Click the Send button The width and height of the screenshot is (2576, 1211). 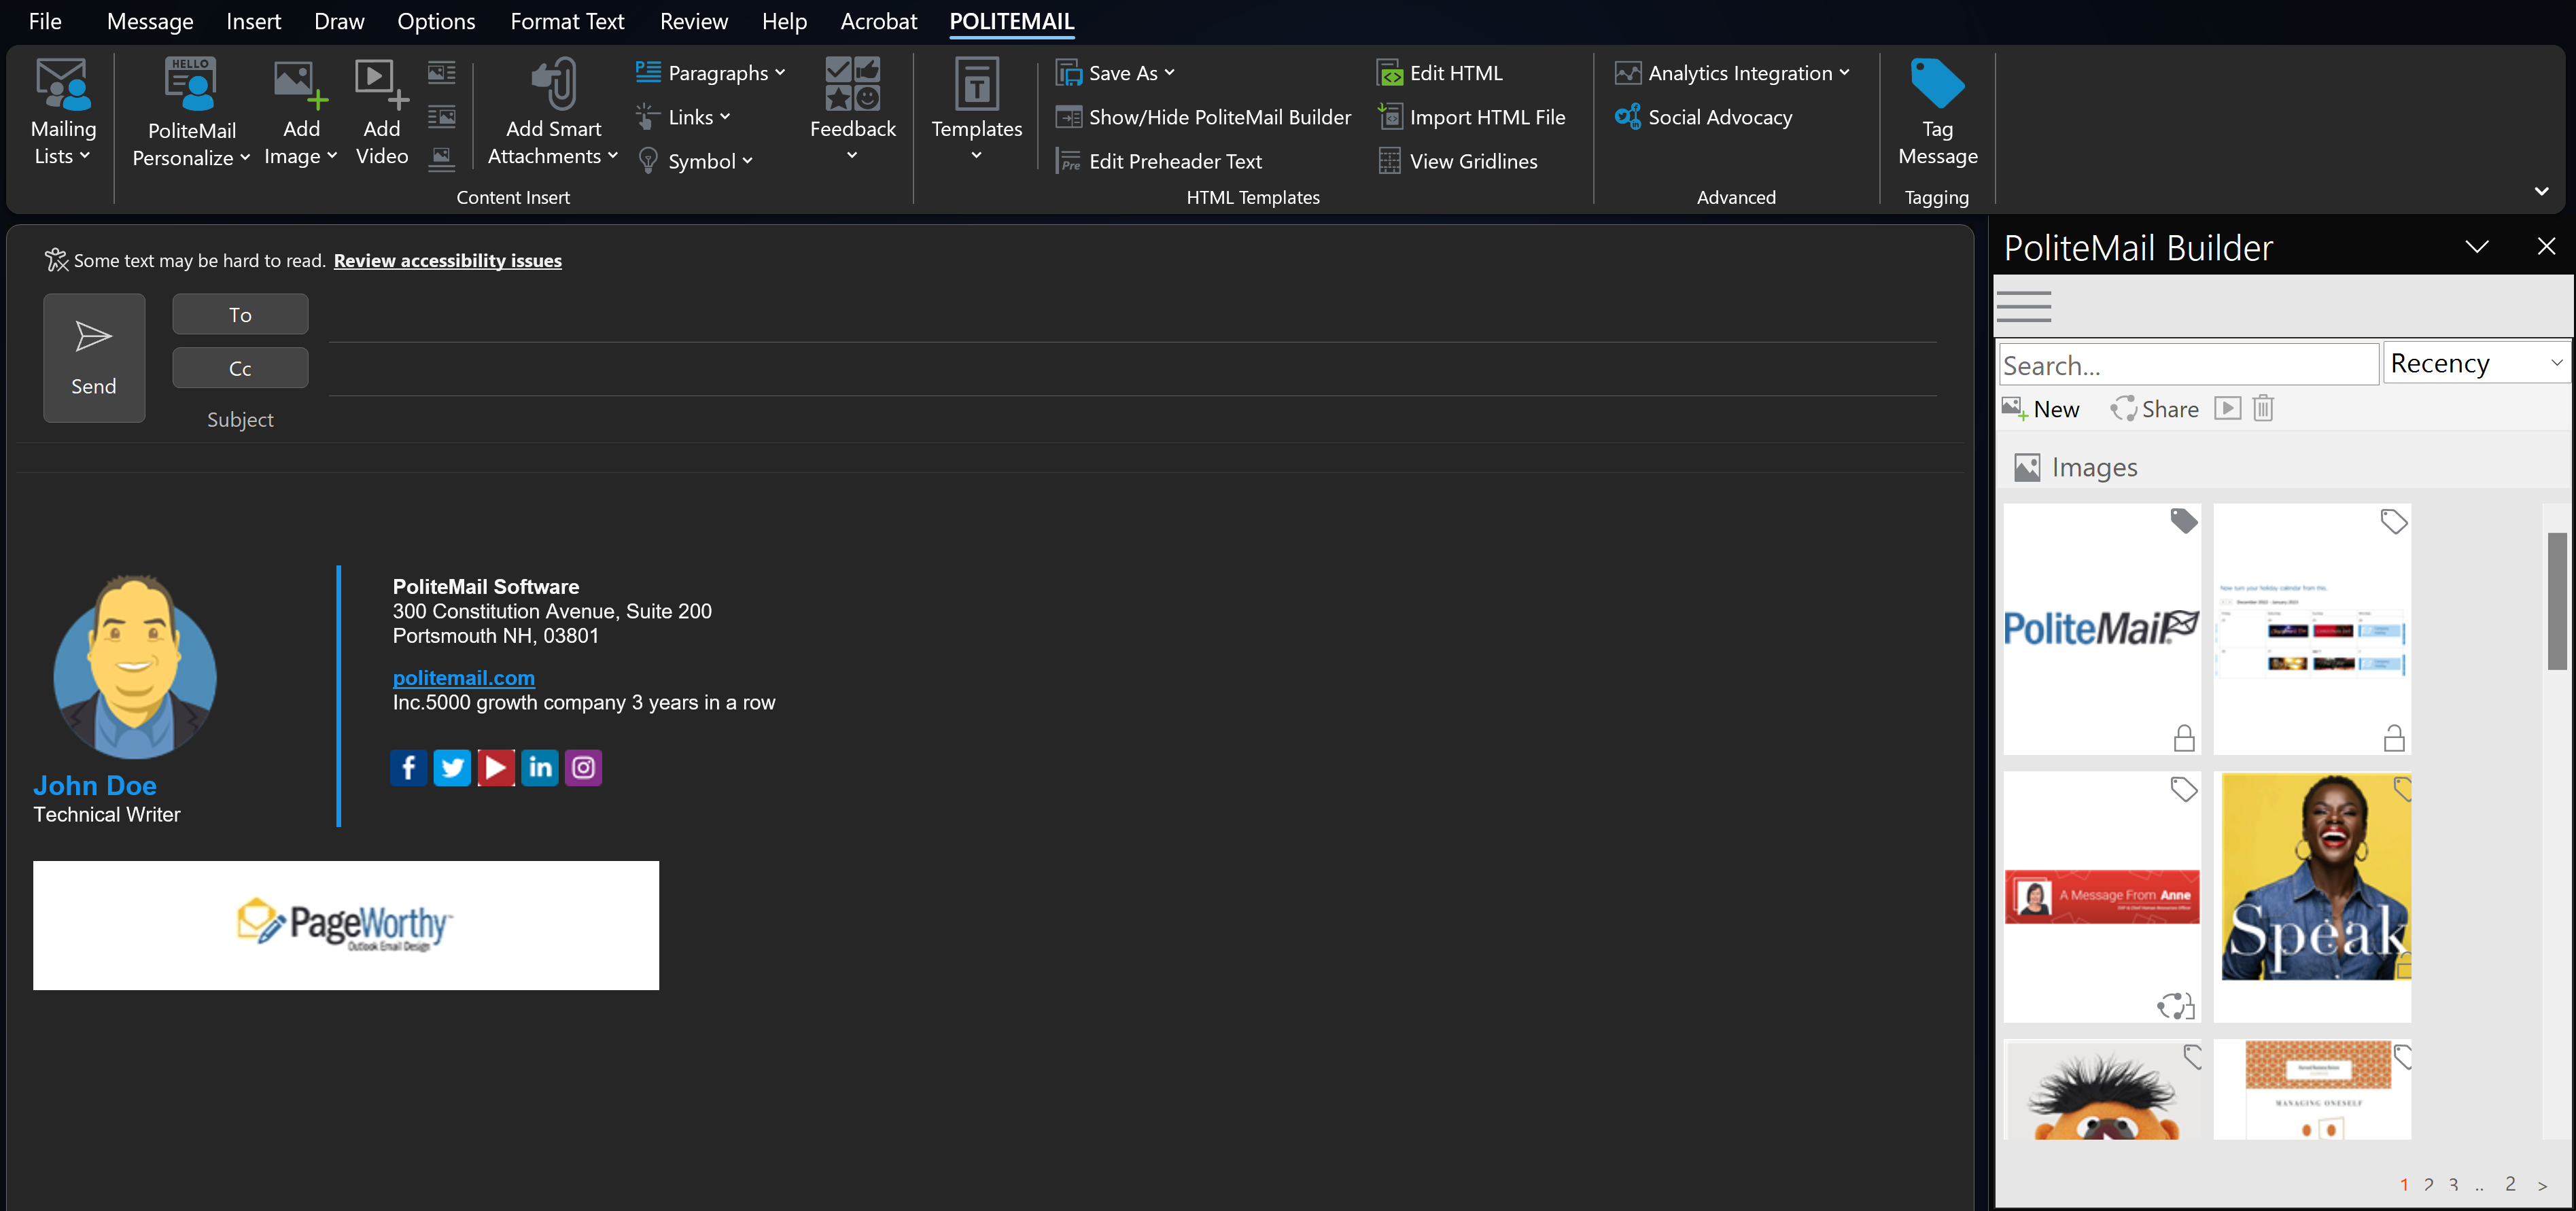click(94, 358)
